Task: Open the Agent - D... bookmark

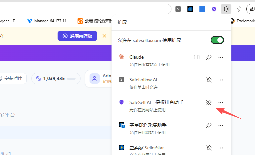Action: point(9,21)
